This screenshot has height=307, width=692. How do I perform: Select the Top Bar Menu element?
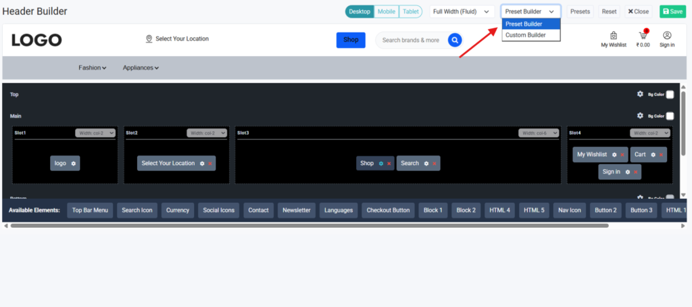pos(90,210)
